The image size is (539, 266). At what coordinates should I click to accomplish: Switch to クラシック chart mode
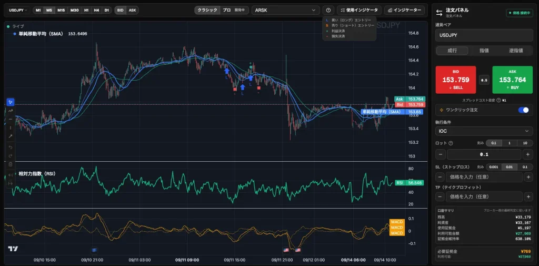tap(207, 11)
